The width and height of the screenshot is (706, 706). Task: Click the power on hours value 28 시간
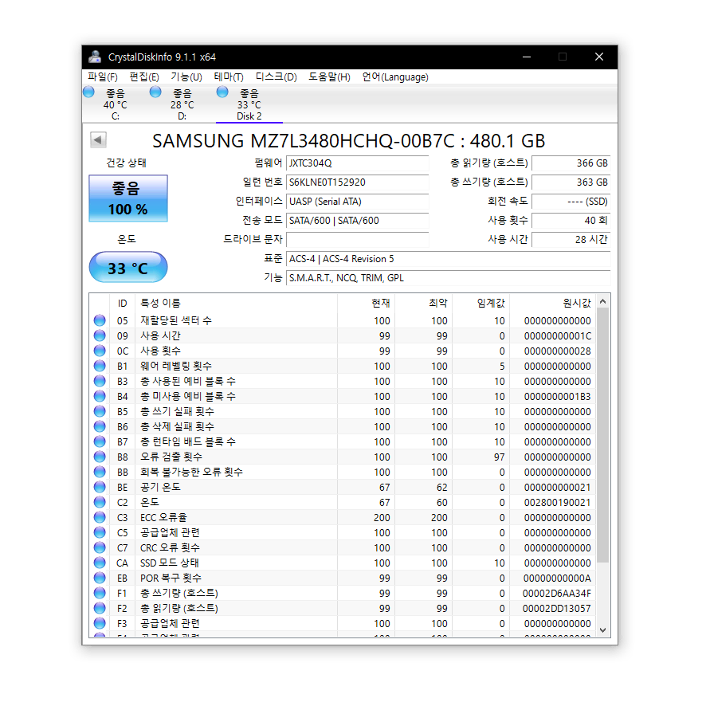571,240
